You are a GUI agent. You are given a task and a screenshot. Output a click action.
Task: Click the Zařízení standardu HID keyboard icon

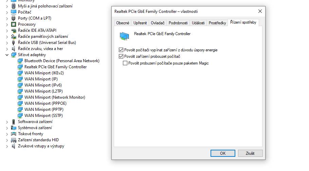tap(13, 140)
